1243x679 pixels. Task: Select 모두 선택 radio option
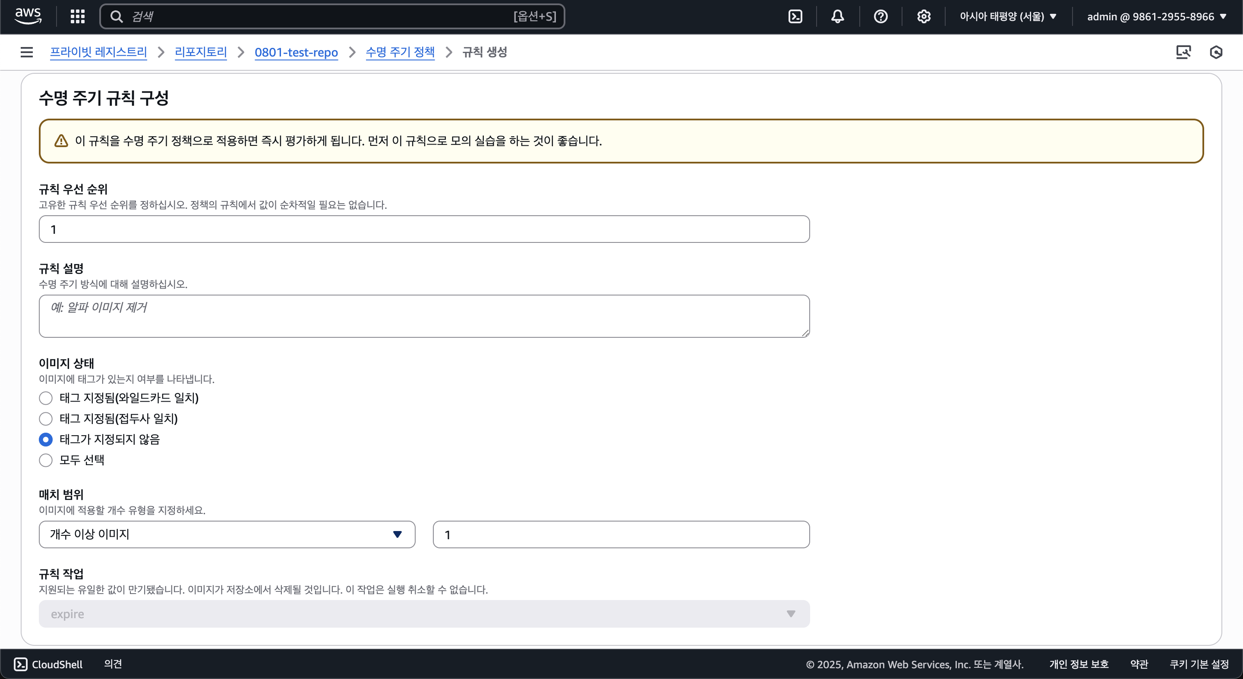pyautogui.click(x=46, y=460)
